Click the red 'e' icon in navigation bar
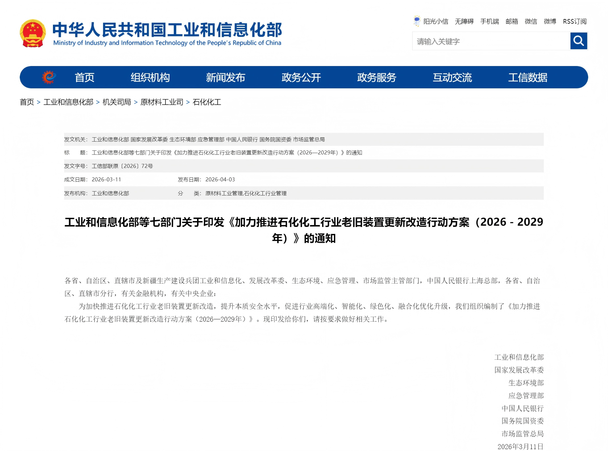608x451 pixels. 49,77
